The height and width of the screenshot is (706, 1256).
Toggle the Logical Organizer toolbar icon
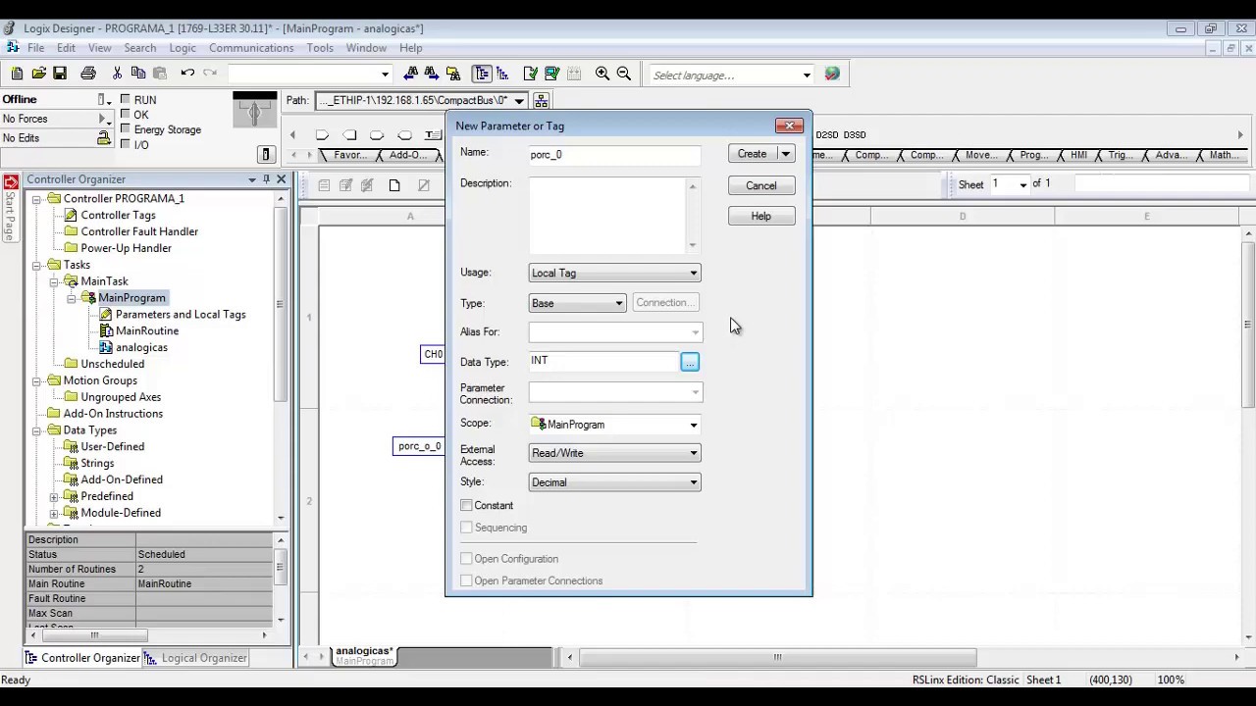pyautogui.click(x=502, y=74)
